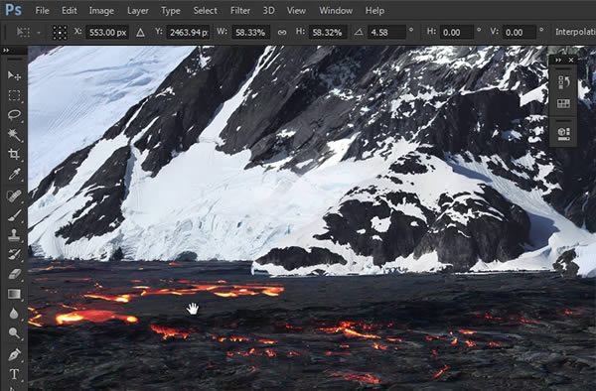Select the Horizontal Type tool
This screenshot has height=391, width=596.
point(14,374)
